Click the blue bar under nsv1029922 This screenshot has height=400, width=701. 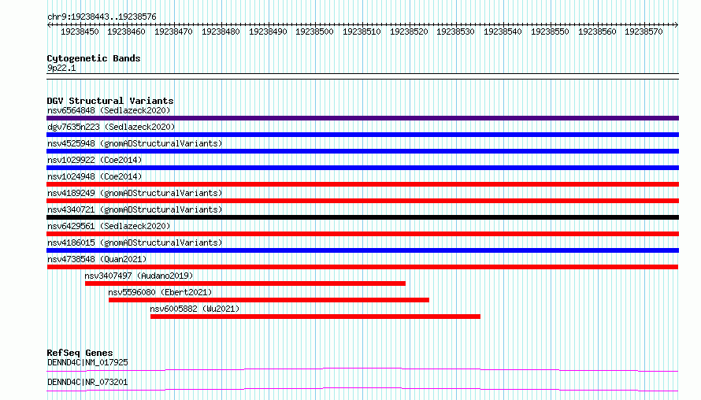pyautogui.click(x=362, y=168)
